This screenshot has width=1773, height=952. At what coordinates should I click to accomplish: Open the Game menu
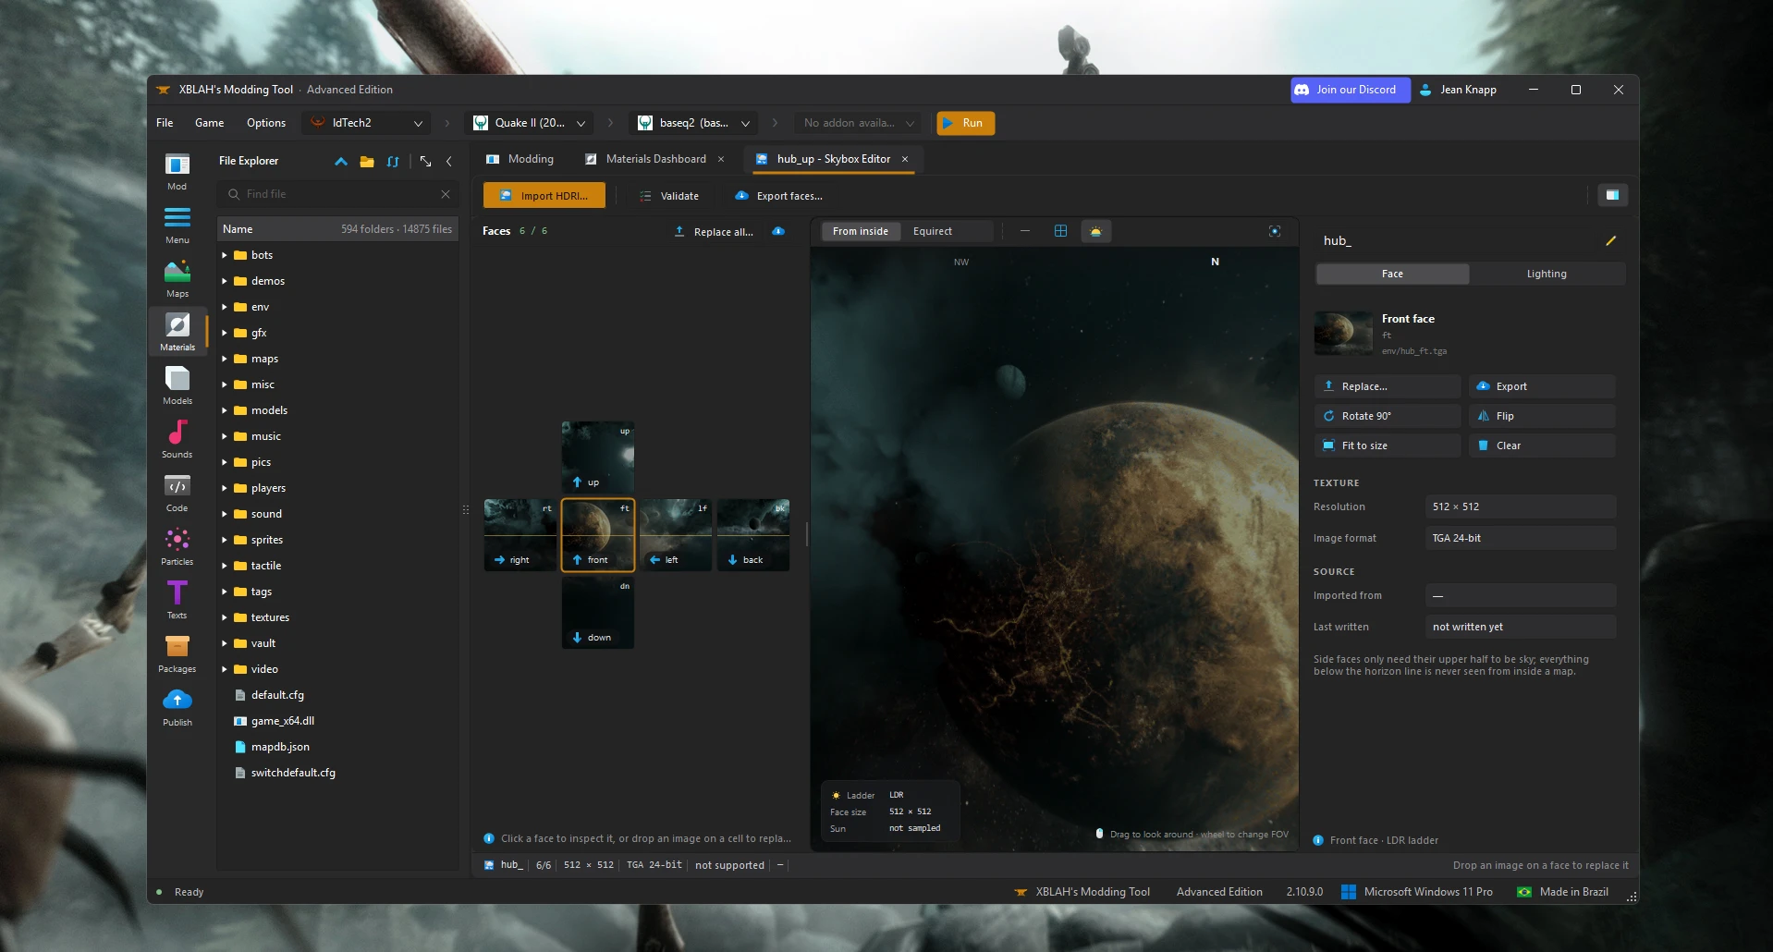[x=209, y=123]
